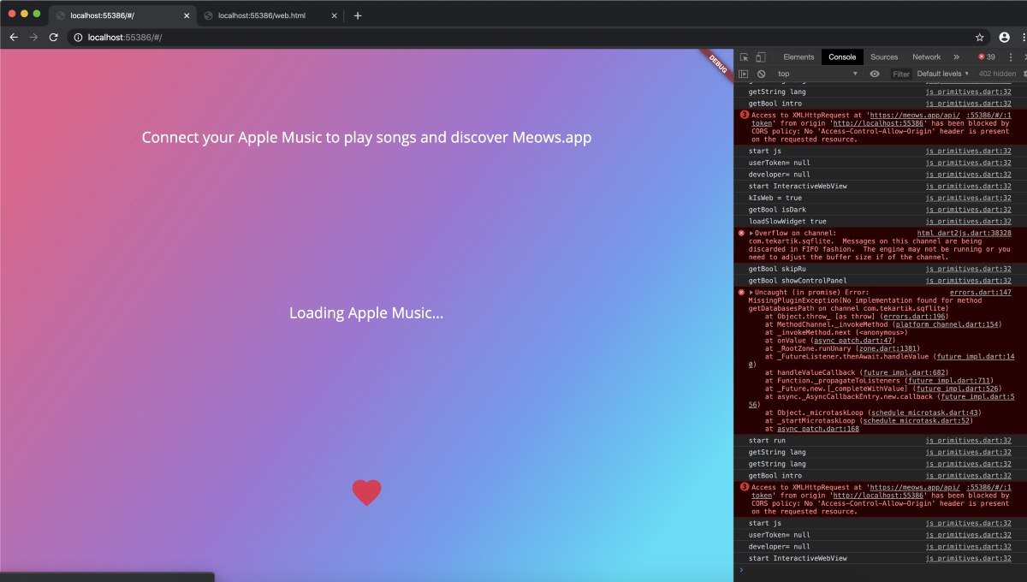View site information icon in address bar
The height and width of the screenshot is (582, 1027).
point(78,38)
